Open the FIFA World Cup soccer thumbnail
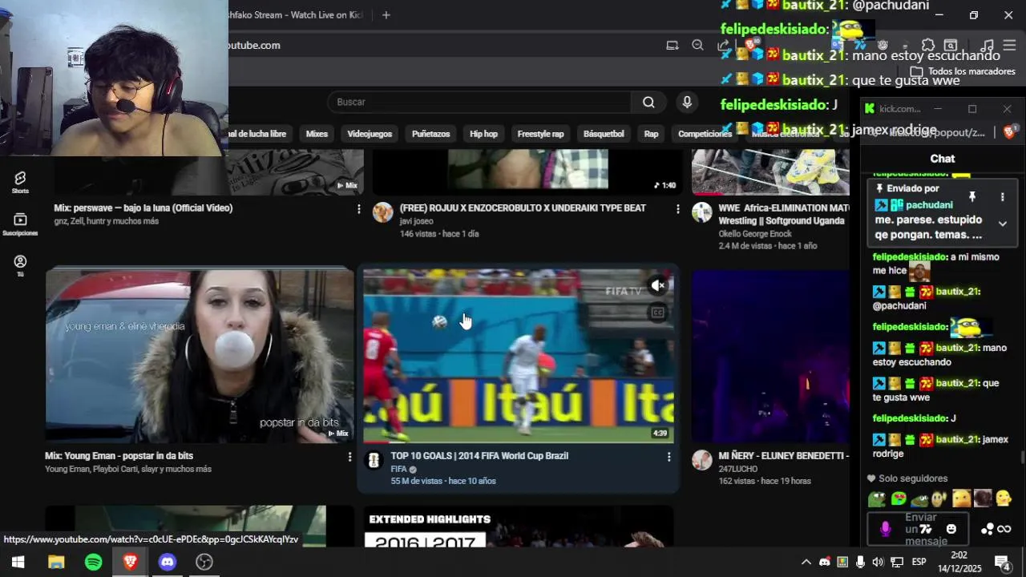Screen dimensions: 1026x577 tap(519, 355)
